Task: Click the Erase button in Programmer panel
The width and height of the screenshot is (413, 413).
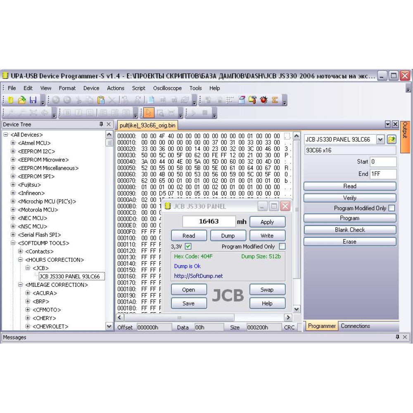Action: pos(350,242)
